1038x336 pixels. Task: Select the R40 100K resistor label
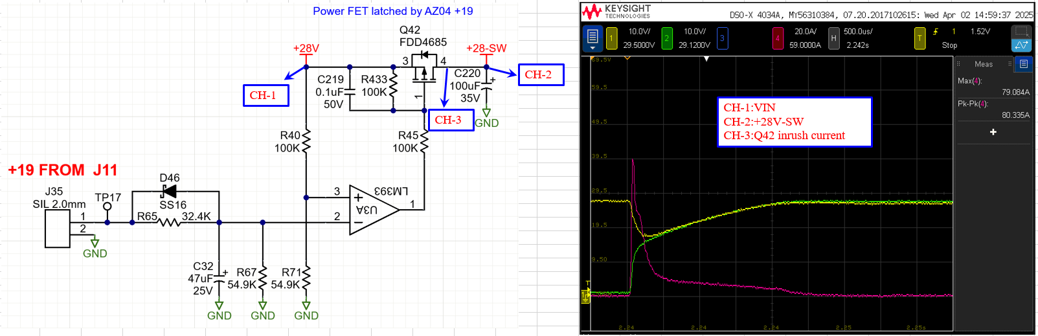pos(288,142)
